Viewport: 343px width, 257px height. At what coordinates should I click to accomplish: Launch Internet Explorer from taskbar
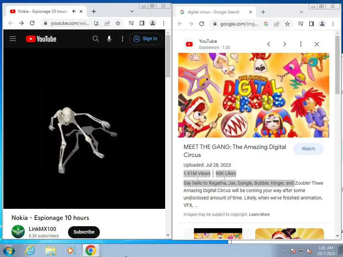click(30, 250)
